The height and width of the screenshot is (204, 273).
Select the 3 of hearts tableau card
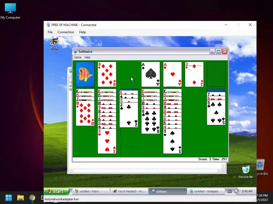[107, 141]
